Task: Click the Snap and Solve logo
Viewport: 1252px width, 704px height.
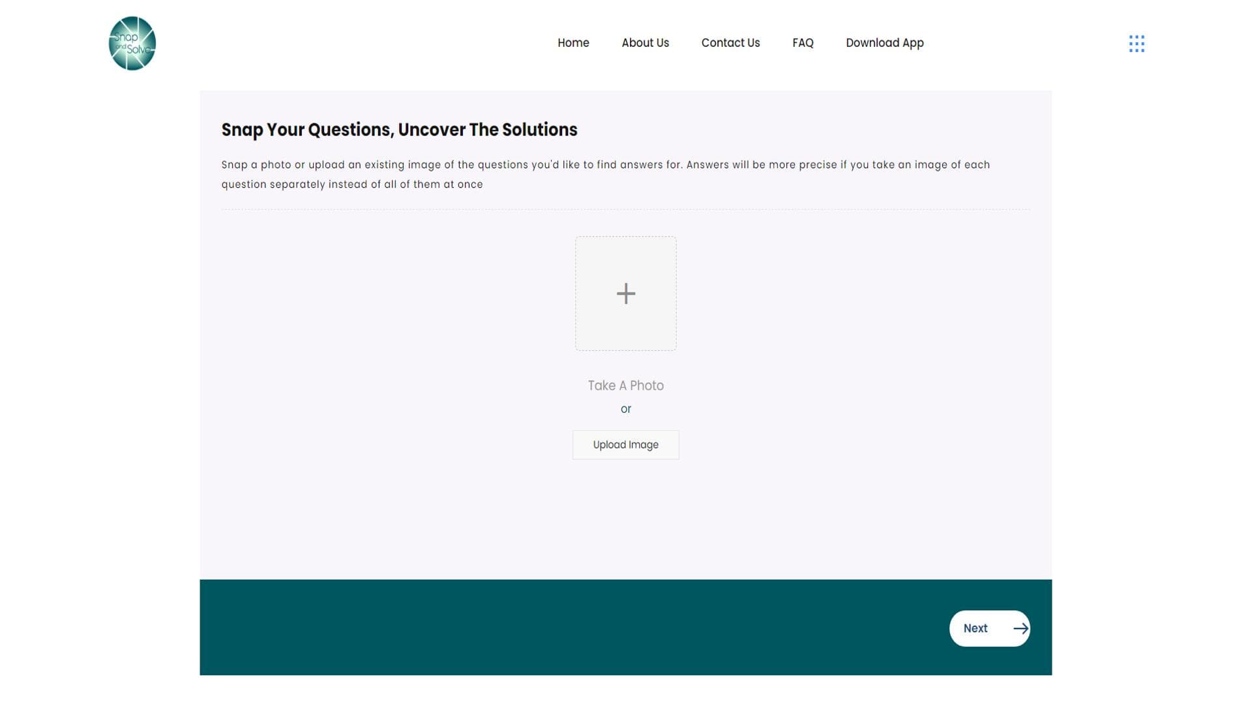Action: tap(132, 44)
